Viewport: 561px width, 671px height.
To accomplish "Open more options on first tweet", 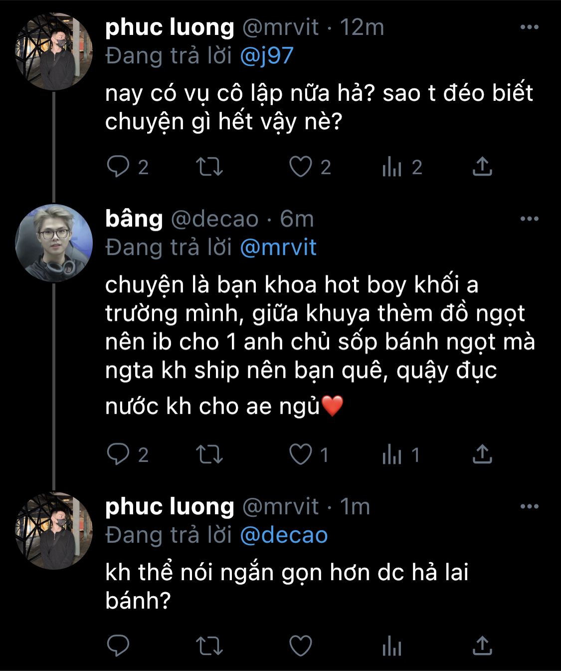I will 529,27.
